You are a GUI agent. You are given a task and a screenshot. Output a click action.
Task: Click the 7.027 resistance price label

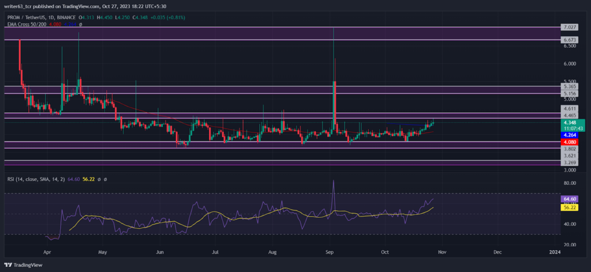point(568,27)
